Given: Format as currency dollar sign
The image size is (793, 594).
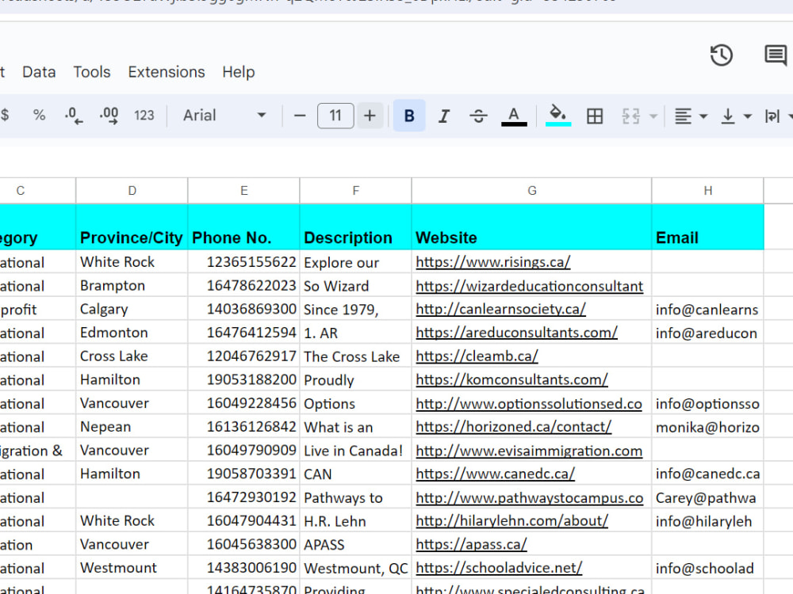Looking at the screenshot, I should click(x=5, y=115).
